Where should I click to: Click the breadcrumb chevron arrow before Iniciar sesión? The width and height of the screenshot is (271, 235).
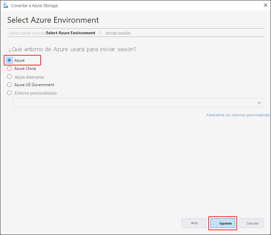100,33
